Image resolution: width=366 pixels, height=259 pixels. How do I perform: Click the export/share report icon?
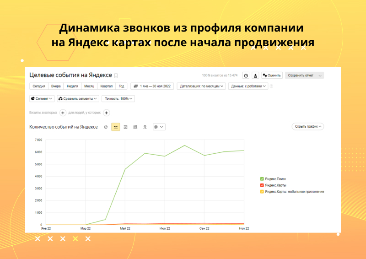point(255,76)
